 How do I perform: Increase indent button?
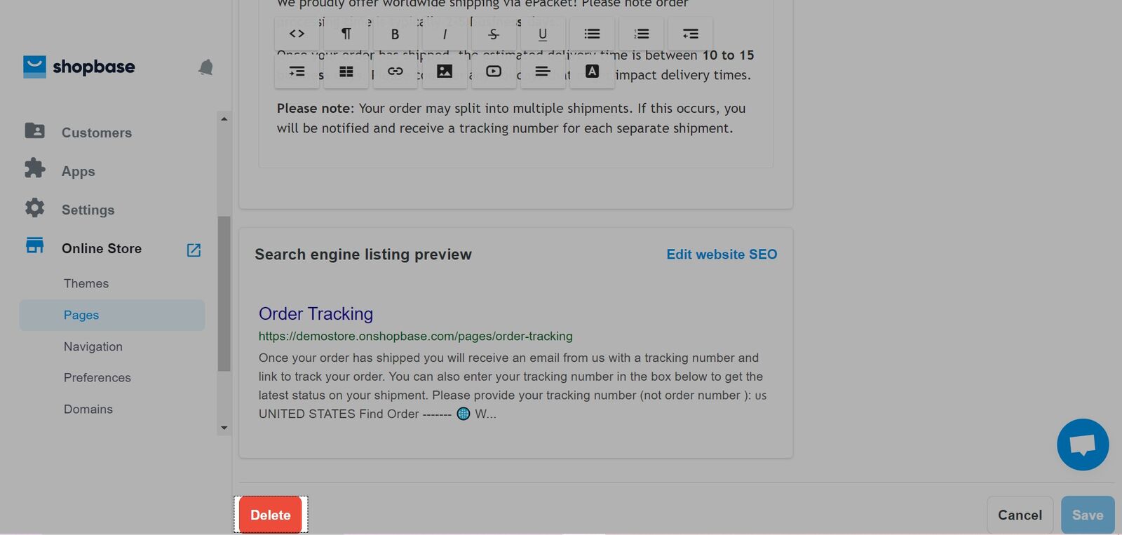tap(297, 72)
